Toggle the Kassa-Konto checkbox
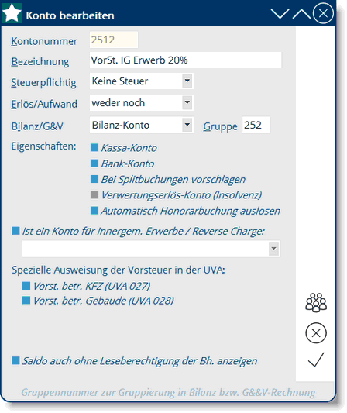The height and width of the screenshot is (413, 347). point(94,147)
